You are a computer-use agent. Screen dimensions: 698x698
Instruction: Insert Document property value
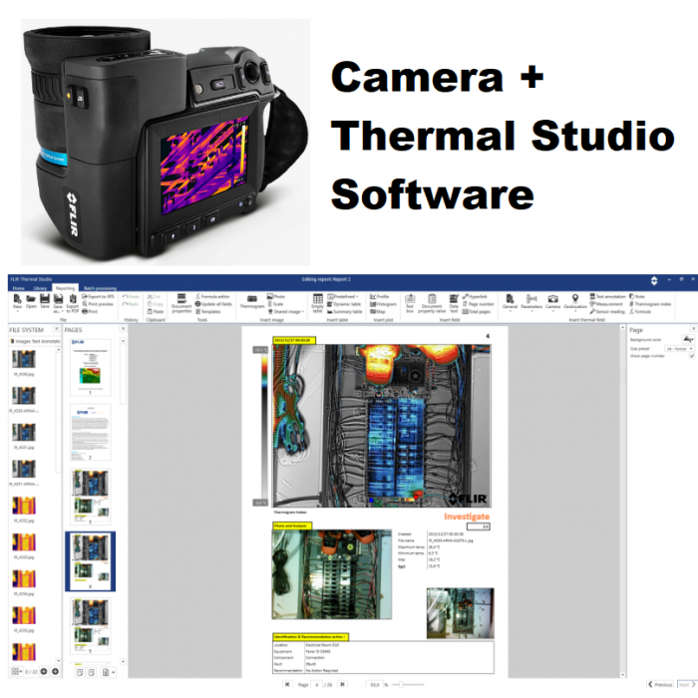click(x=432, y=303)
